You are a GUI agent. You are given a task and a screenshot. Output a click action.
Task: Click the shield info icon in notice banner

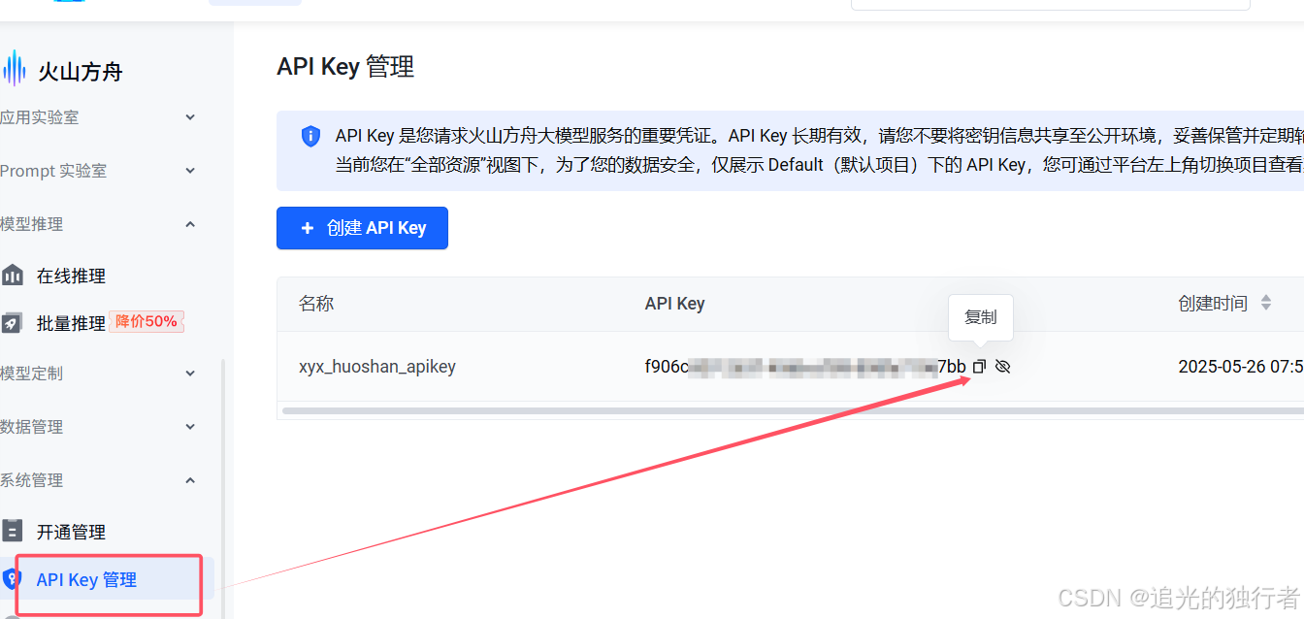pos(310,136)
